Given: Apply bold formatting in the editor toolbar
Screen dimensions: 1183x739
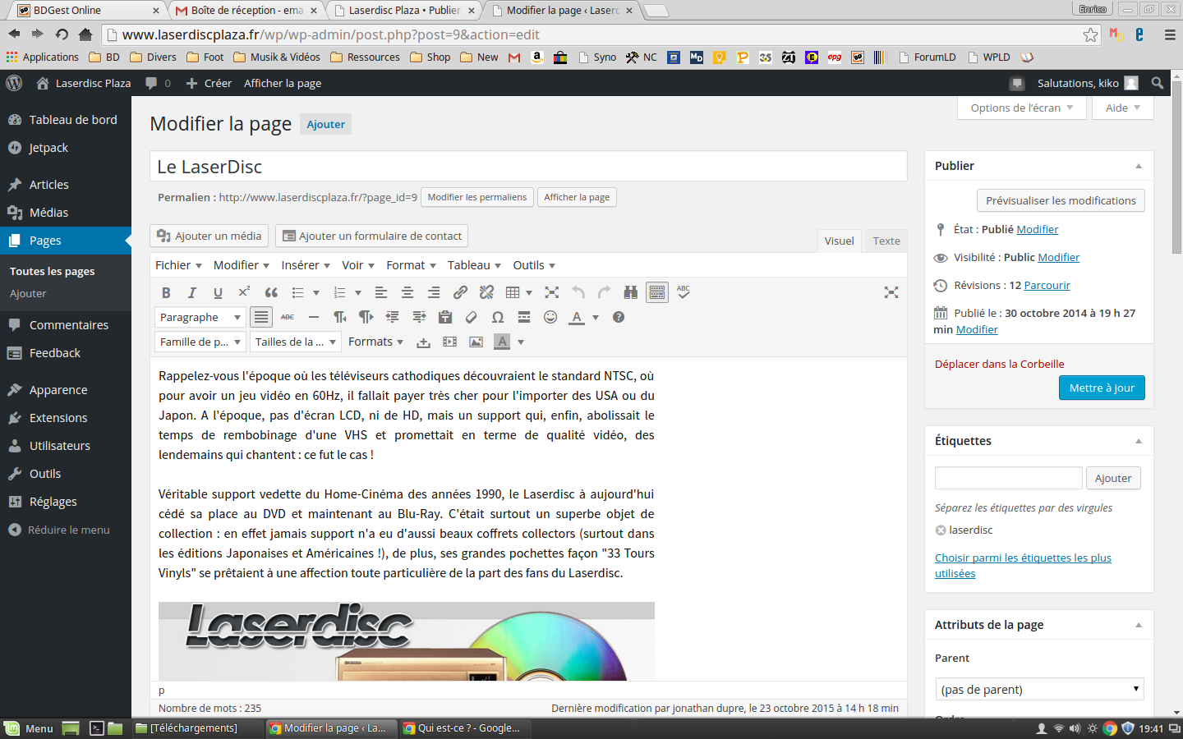Looking at the screenshot, I should 166,292.
